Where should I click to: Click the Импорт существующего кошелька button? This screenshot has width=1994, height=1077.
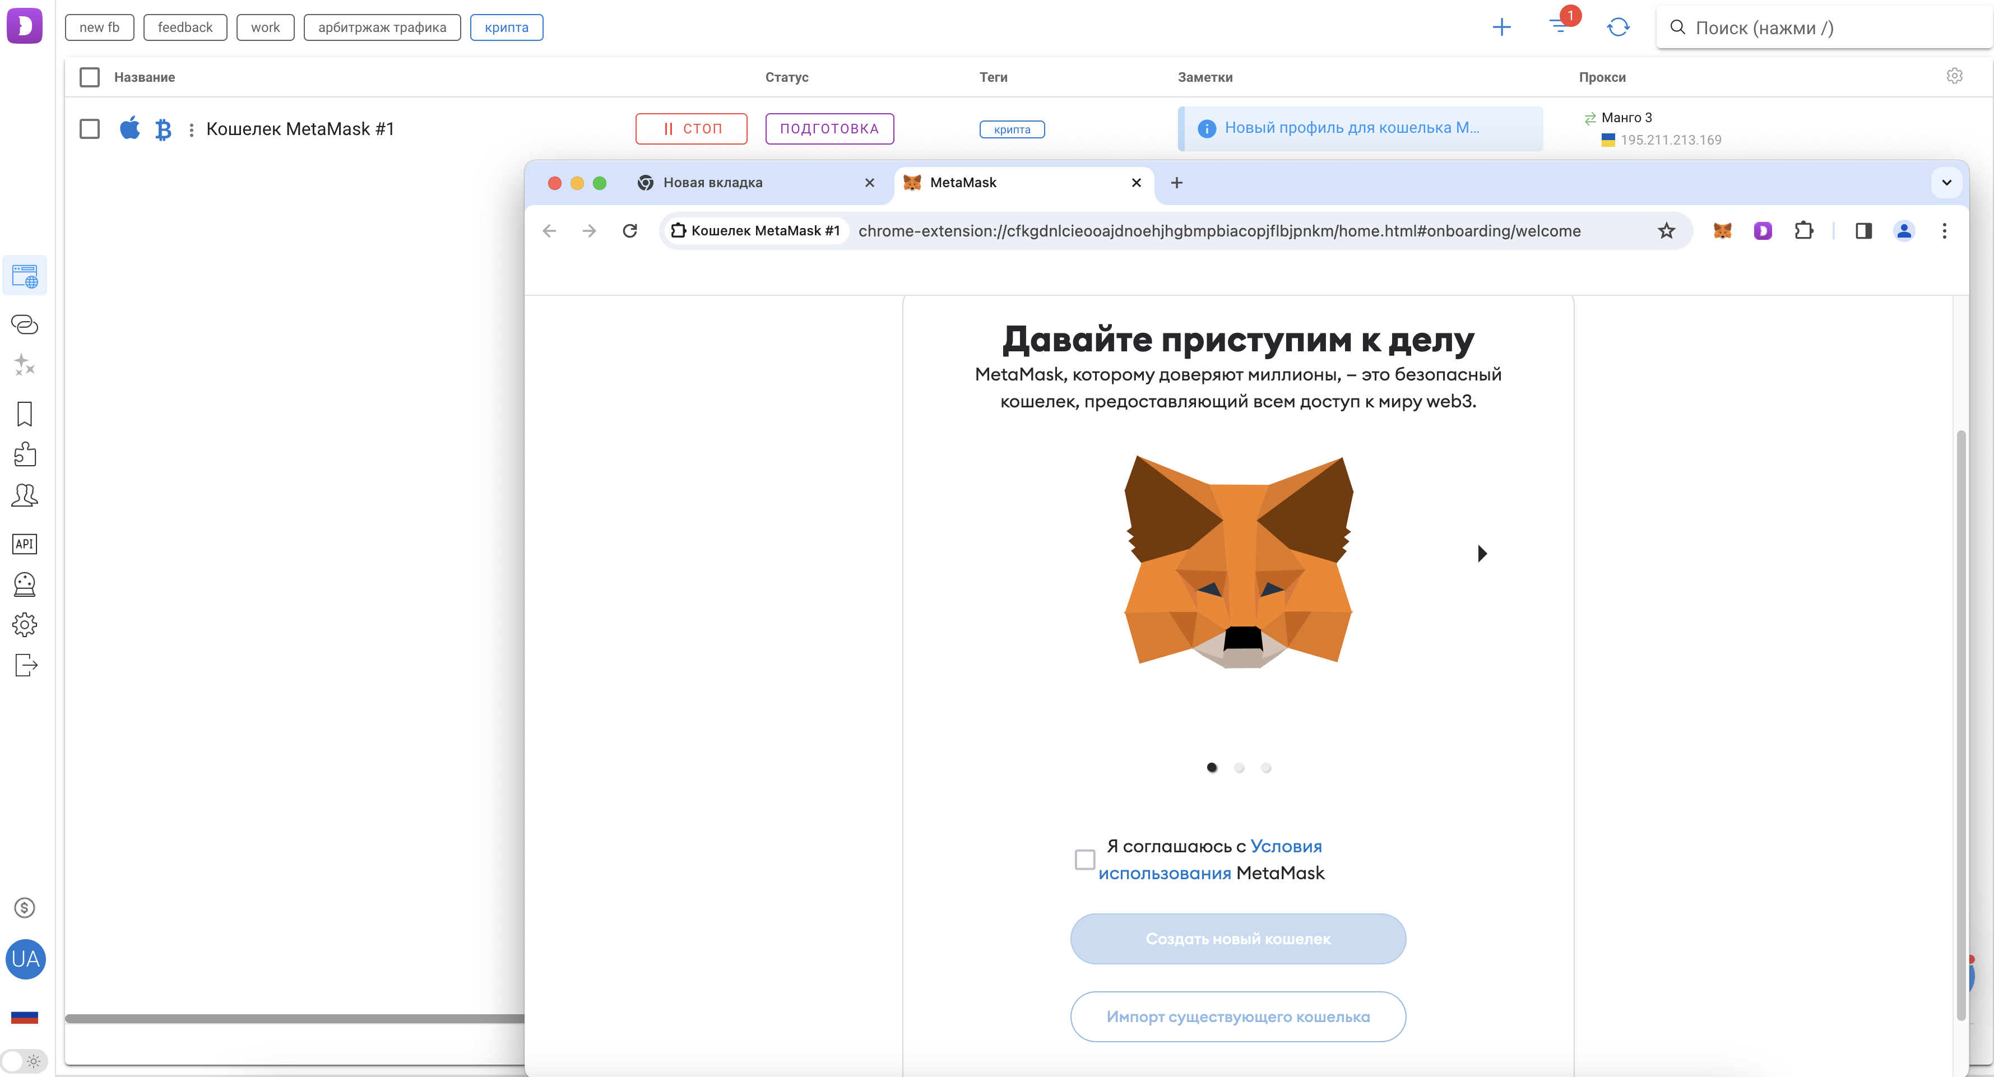click(1239, 1016)
